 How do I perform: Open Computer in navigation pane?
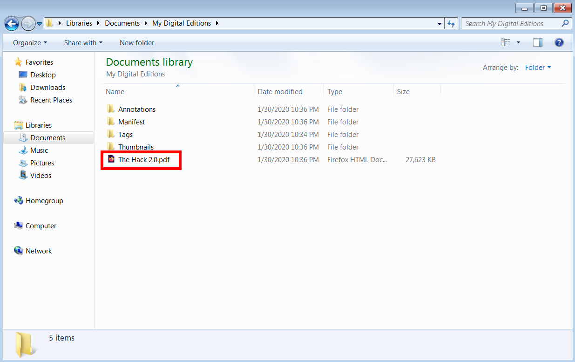click(x=41, y=225)
